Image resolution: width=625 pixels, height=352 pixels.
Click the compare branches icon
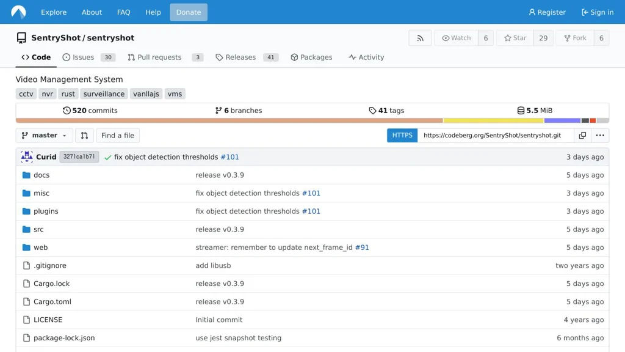(84, 136)
